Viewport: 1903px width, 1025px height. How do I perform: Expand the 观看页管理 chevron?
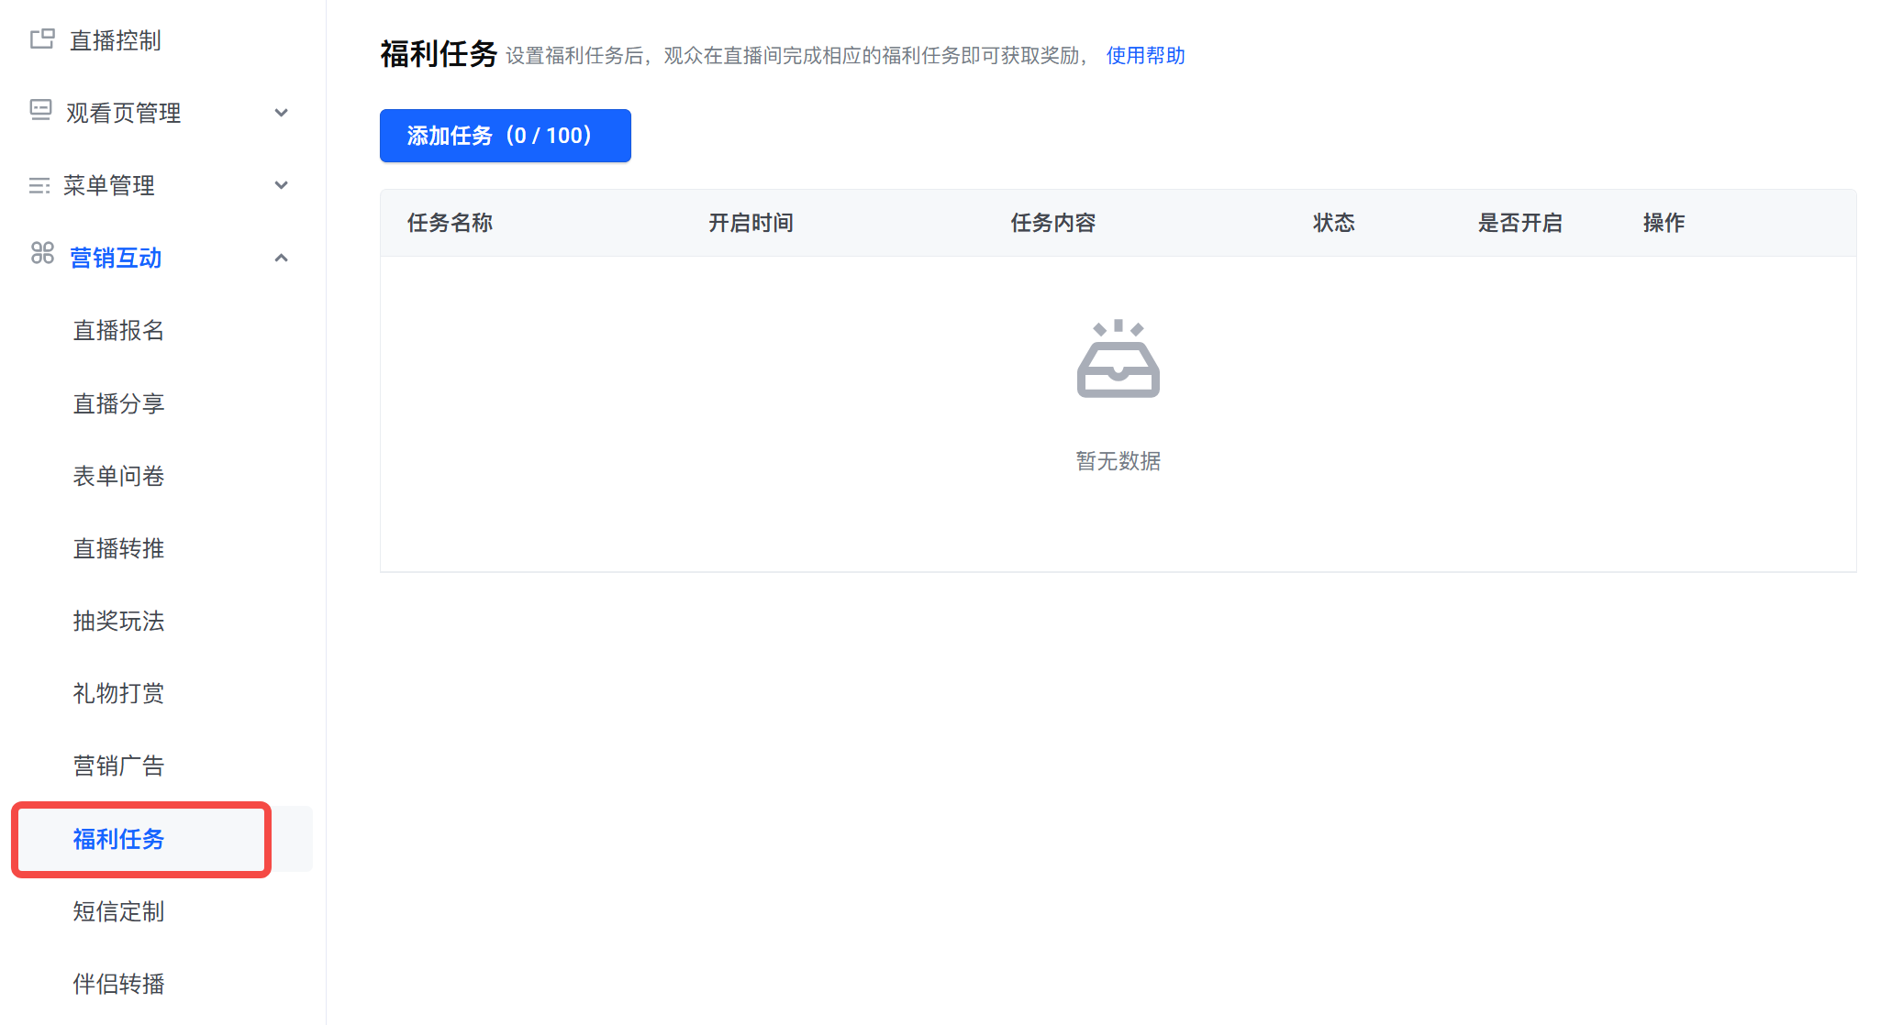coord(282,113)
